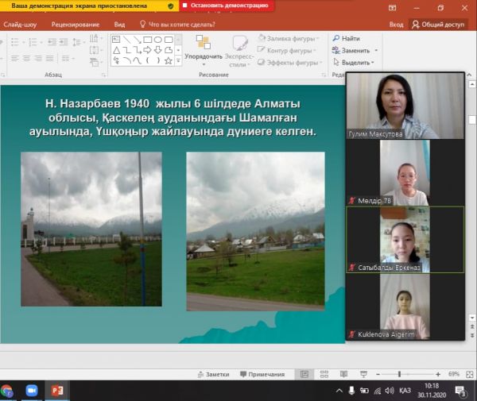Open PowerPoint from the taskbar
This screenshot has height=401, width=477.
pos(56,391)
